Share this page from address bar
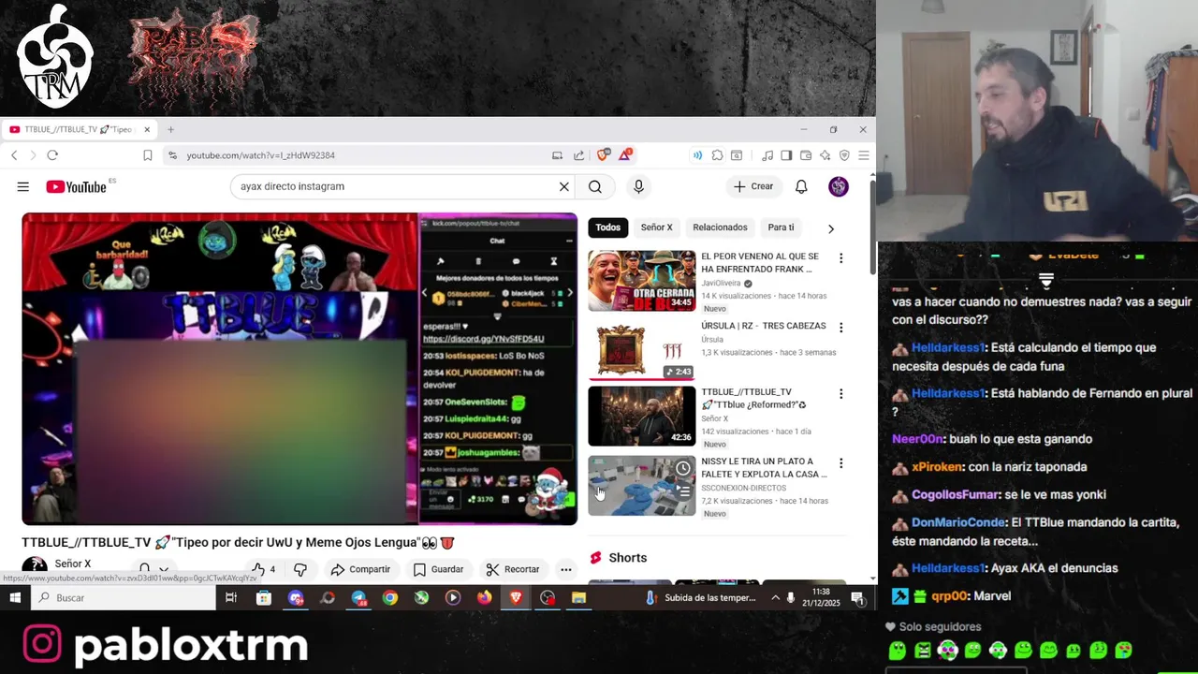The image size is (1198, 674). tap(578, 155)
